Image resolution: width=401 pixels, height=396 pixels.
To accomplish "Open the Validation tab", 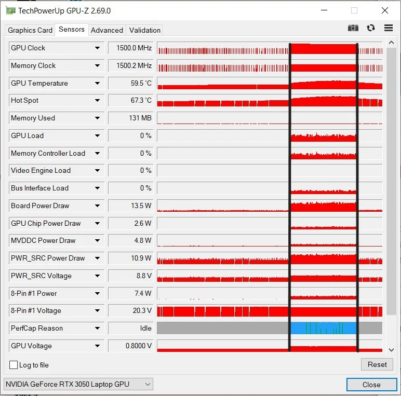I will 145,30.
